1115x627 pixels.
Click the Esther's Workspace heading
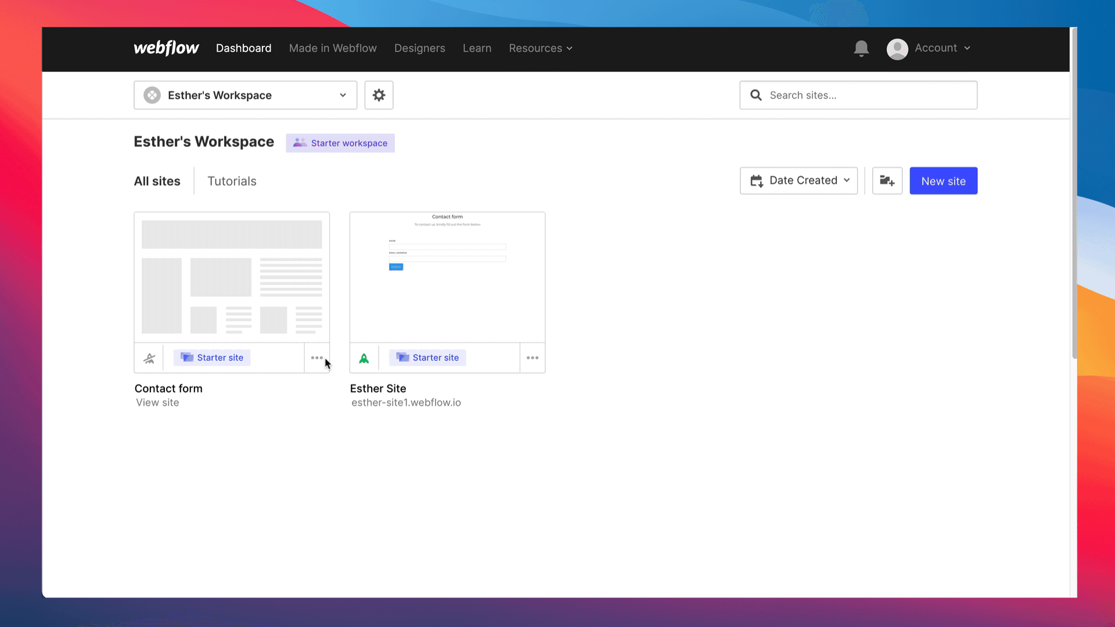coord(204,142)
